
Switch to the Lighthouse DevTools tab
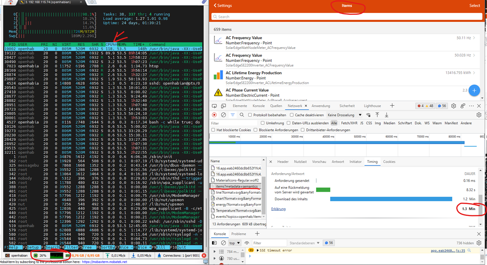coord(372,106)
